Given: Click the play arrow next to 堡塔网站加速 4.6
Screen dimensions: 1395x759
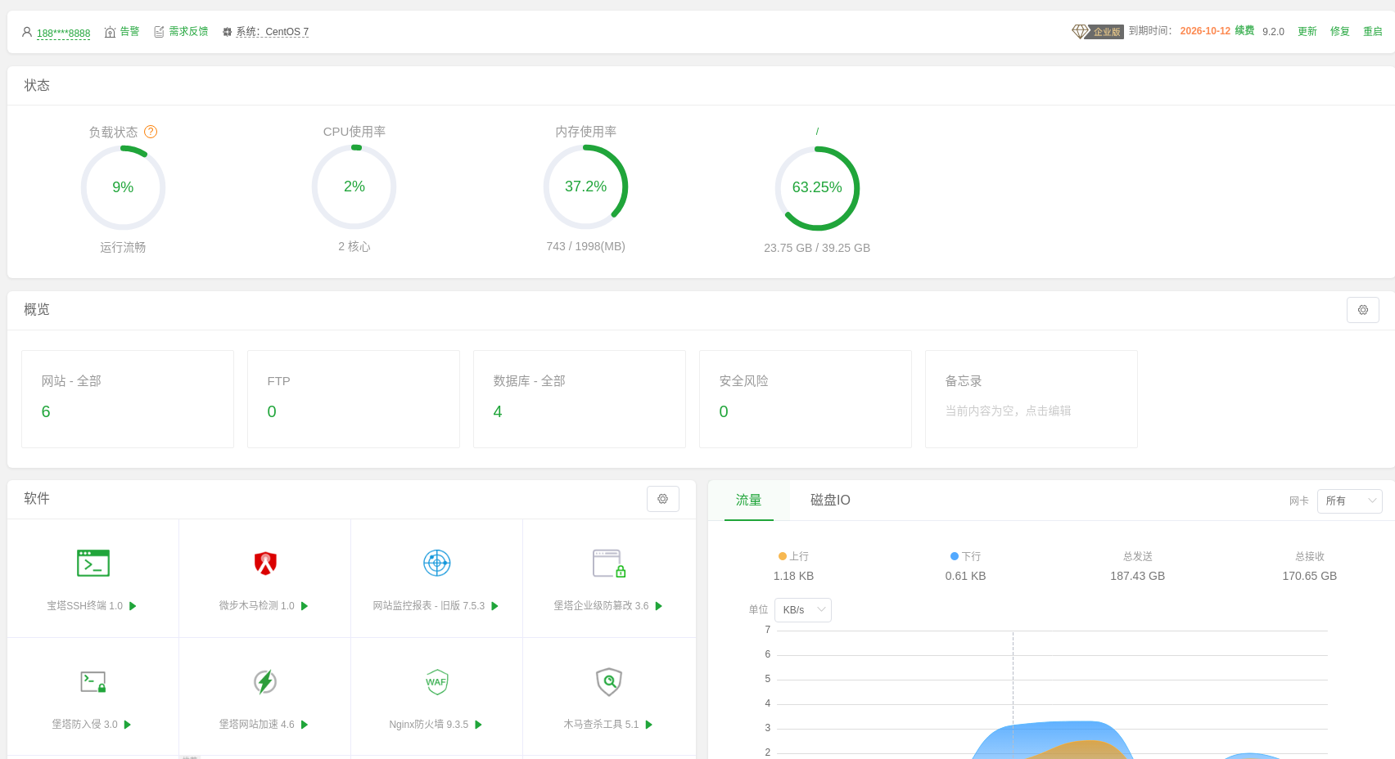Looking at the screenshot, I should (x=305, y=725).
